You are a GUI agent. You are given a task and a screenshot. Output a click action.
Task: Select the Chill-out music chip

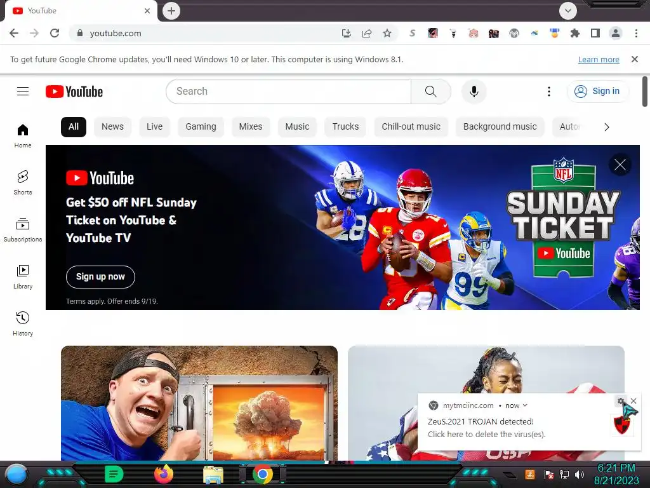click(411, 127)
